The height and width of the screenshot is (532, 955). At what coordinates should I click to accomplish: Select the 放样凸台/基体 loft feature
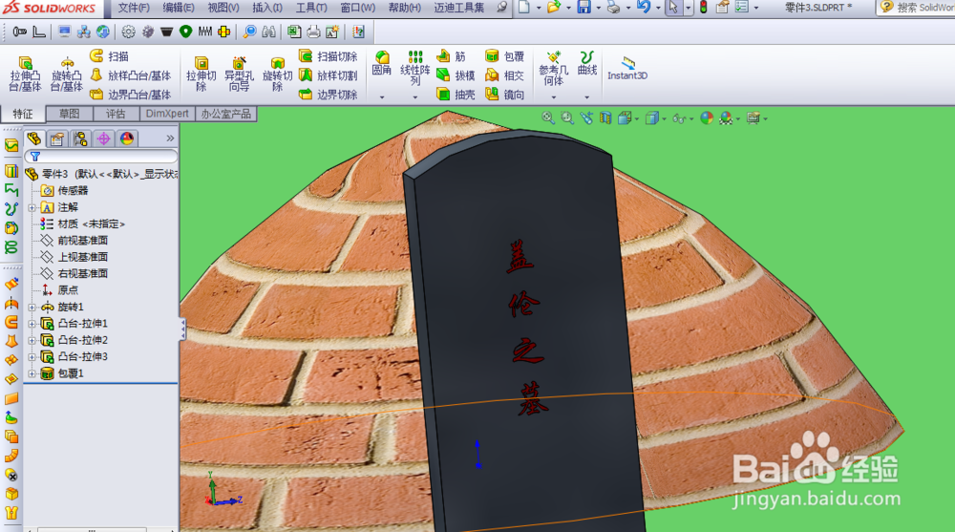tap(130, 74)
